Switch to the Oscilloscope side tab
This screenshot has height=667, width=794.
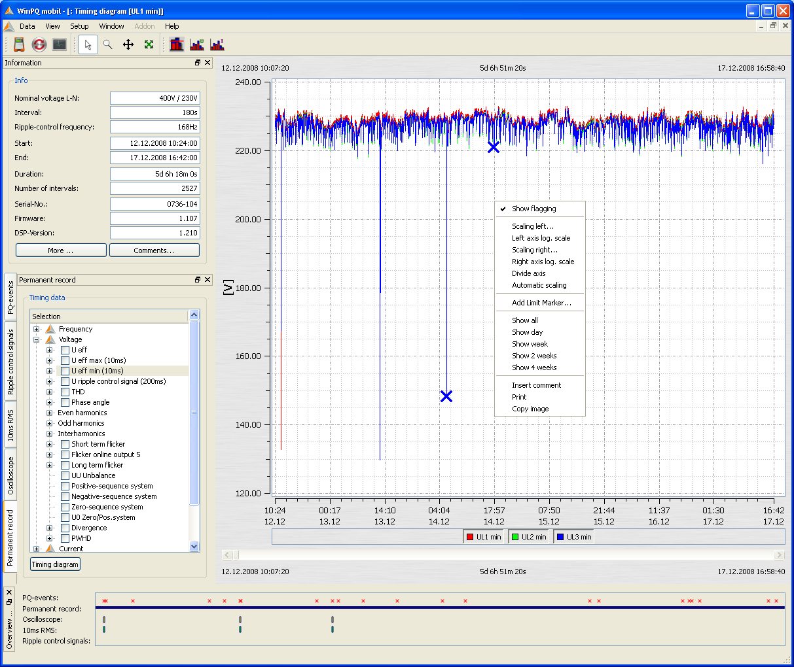[x=10, y=475]
